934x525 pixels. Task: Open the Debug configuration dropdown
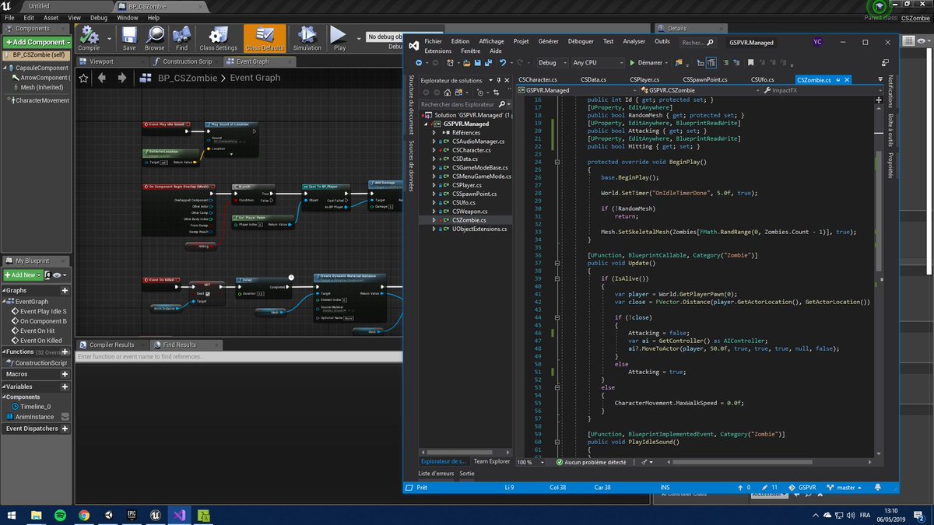click(x=551, y=62)
